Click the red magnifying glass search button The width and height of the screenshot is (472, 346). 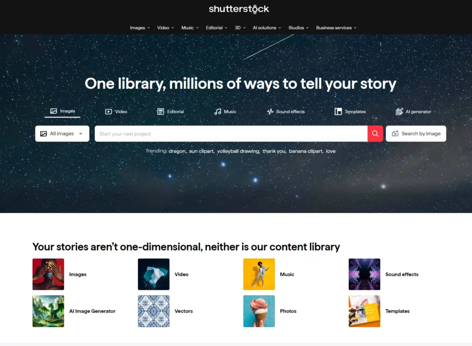[x=375, y=134]
